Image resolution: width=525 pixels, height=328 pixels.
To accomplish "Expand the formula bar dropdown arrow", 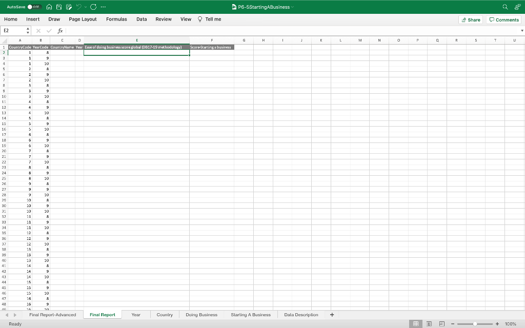I will 521,30.
